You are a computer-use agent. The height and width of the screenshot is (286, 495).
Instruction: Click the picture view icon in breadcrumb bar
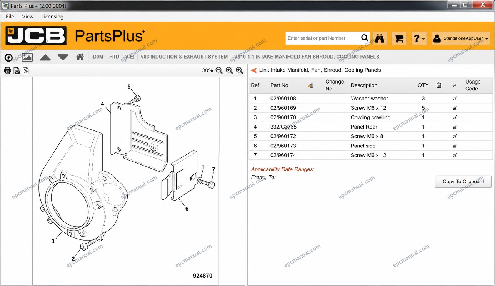(x=27, y=57)
